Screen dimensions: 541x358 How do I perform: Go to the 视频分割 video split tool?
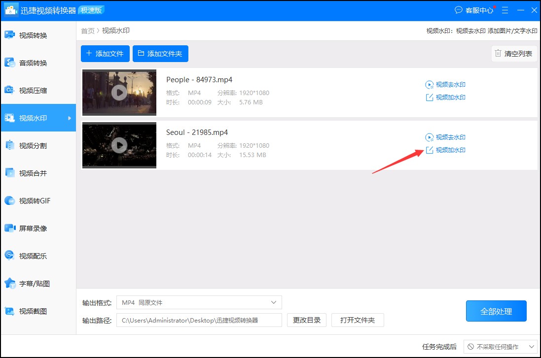(33, 146)
